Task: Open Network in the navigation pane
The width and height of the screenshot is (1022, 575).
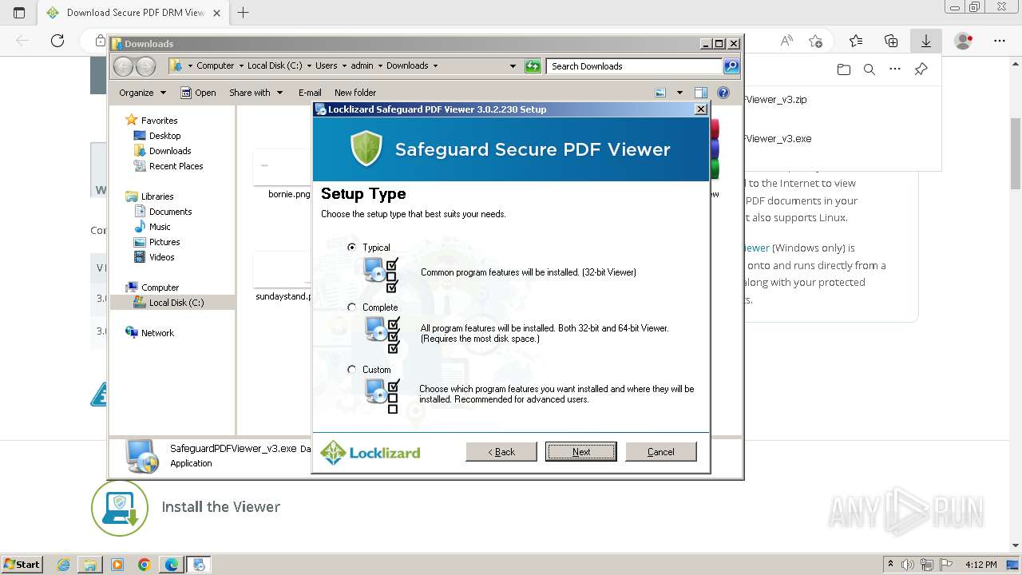Action: pyautogui.click(x=157, y=333)
